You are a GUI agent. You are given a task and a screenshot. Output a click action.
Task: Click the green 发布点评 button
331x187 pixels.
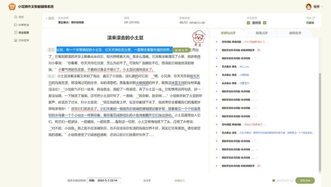click(305, 180)
